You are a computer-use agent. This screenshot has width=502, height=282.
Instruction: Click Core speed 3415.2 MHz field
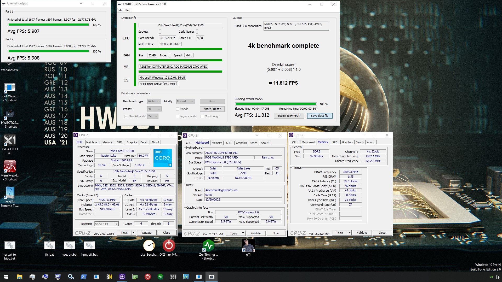pyautogui.click(x=167, y=38)
